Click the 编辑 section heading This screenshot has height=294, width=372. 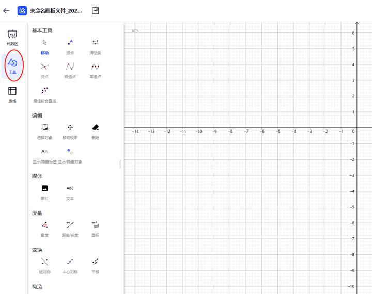37,116
